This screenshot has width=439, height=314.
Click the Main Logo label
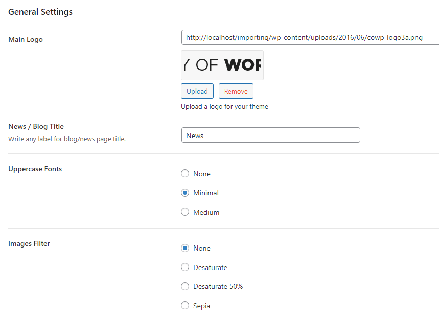[26, 39]
